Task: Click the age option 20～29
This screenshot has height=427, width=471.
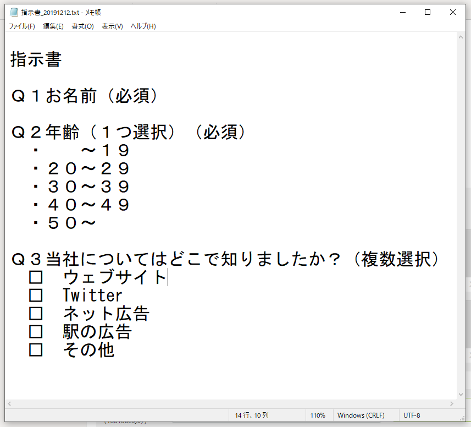Action: (88, 168)
